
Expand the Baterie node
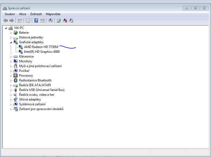coord(11,33)
